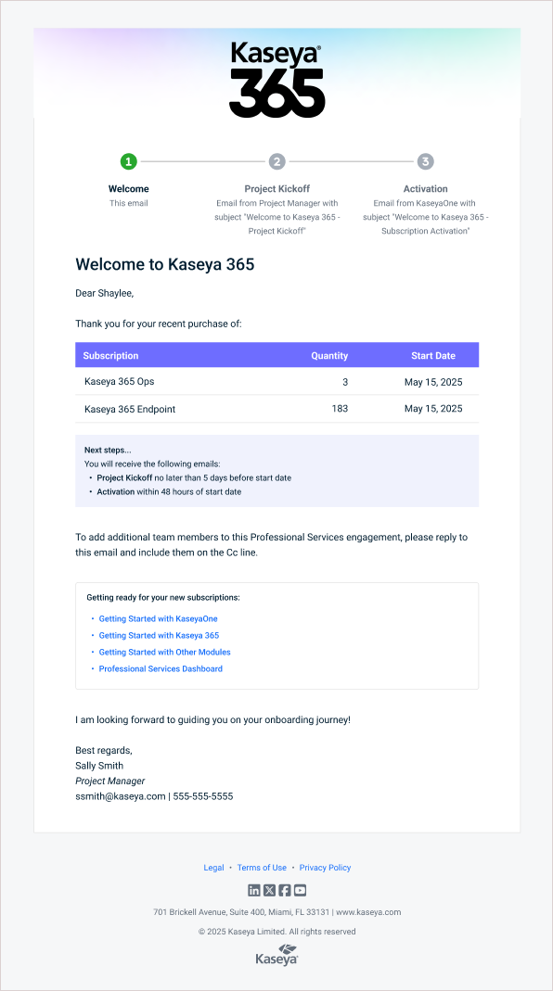Open the X (Twitter) social icon
Screen dimensions: 553x991
269,891
